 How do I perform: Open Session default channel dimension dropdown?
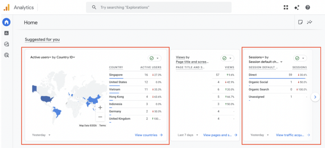[x=266, y=62]
